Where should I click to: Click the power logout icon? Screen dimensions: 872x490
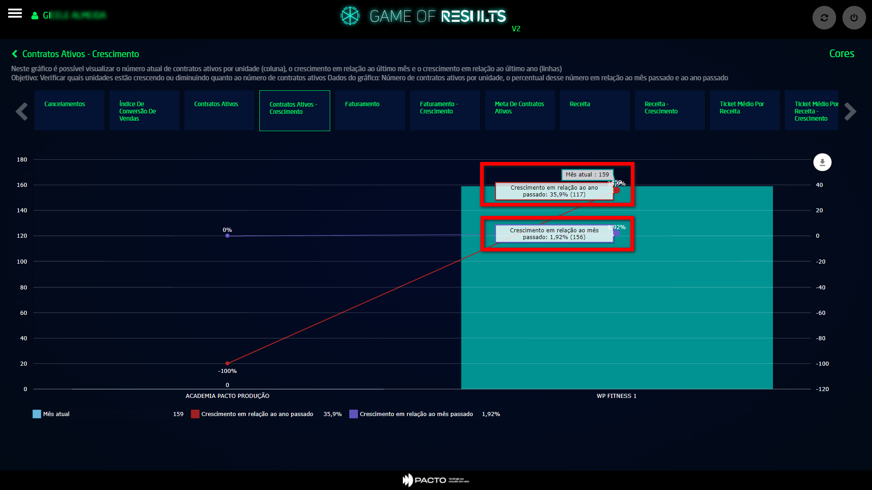point(854,18)
